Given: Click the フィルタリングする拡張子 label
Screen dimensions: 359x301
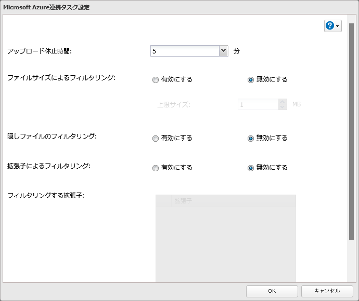Looking at the screenshot, I should pos(46,196).
